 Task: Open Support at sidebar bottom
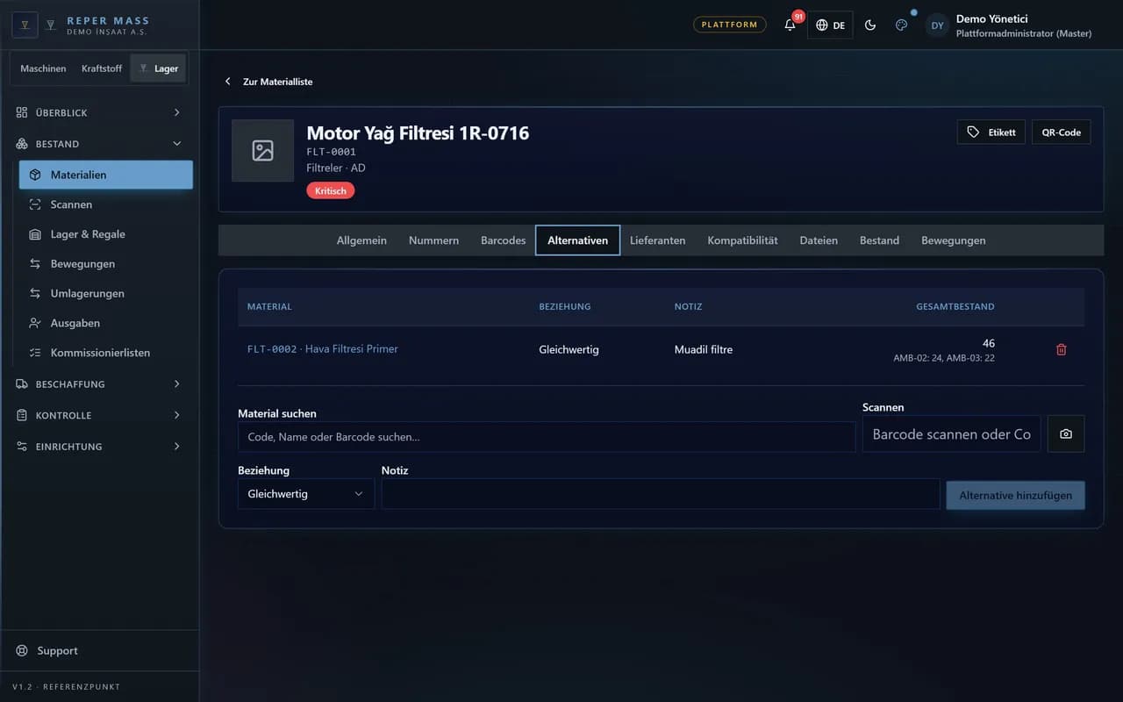(x=99, y=651)
